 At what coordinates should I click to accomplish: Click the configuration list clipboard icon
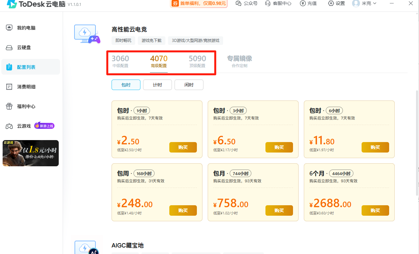pos(9,67)
